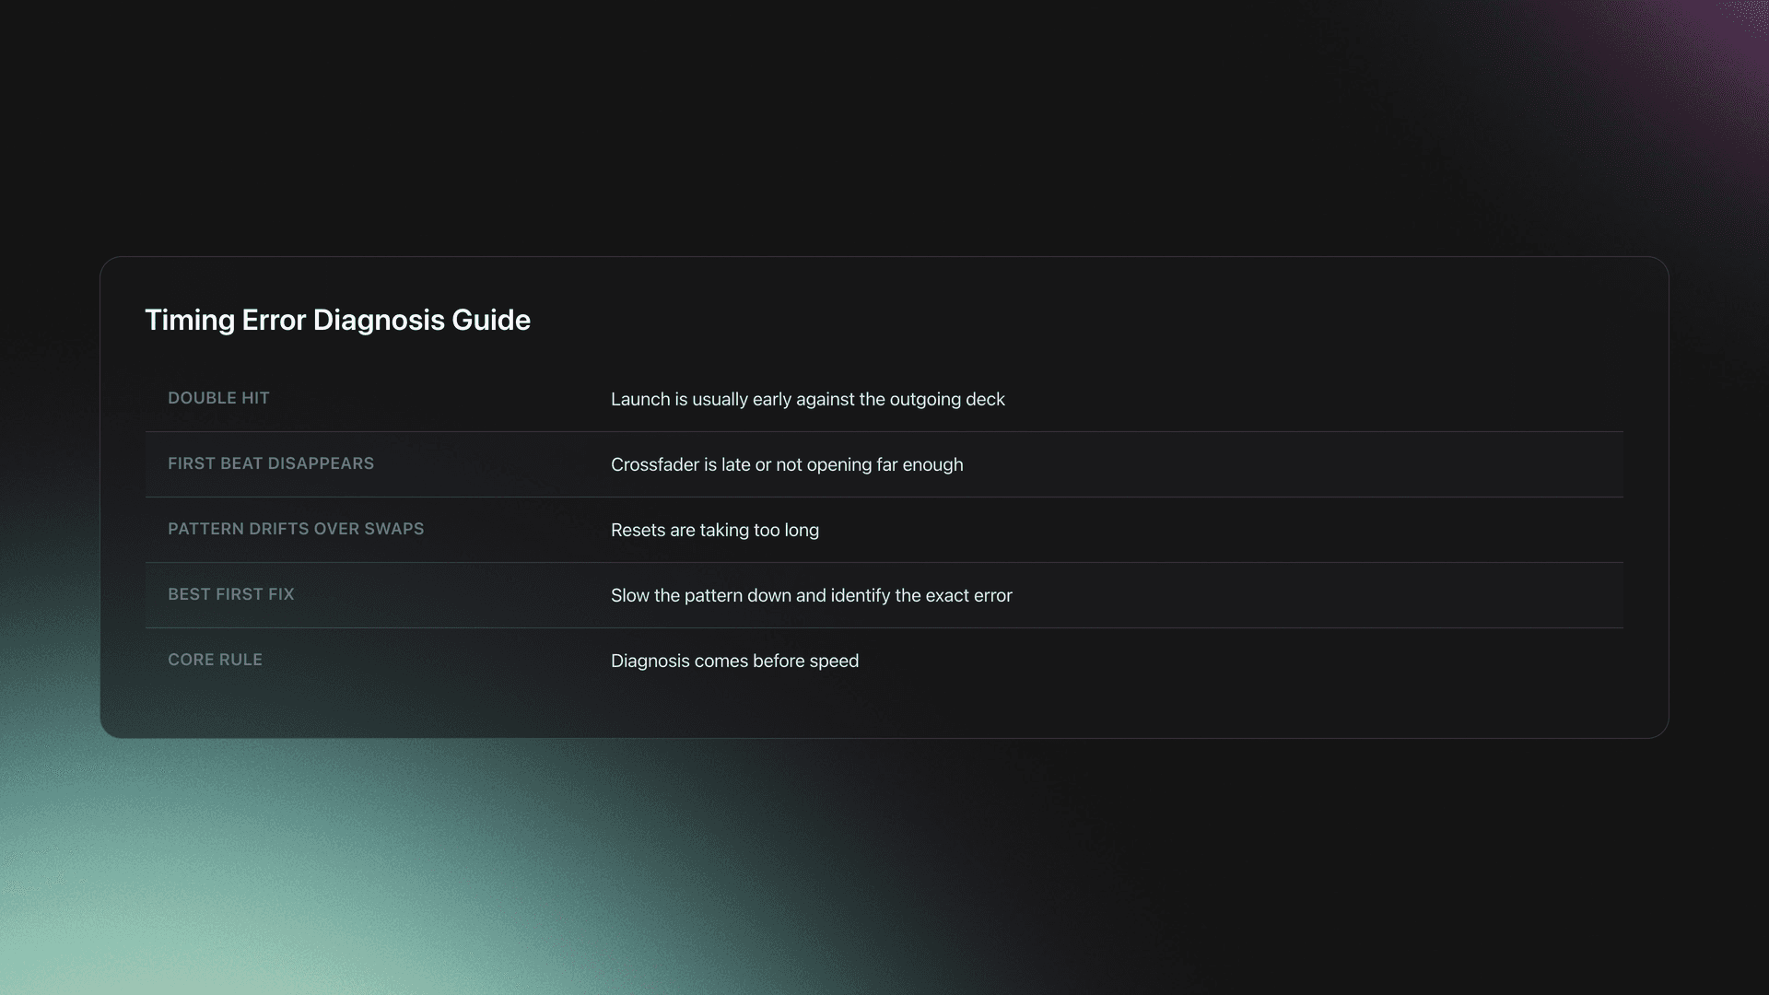Click the word 'Guide' in the heading

[491, 320]
